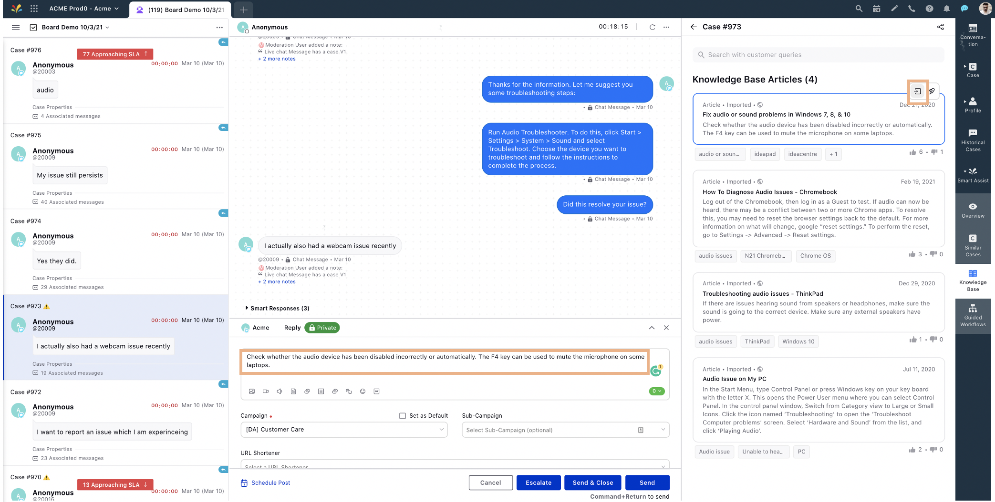The width and height of the screenshot is (995, 502).
Task: Thumbs up the ThinkPad audio article
Action: [912, 340]
